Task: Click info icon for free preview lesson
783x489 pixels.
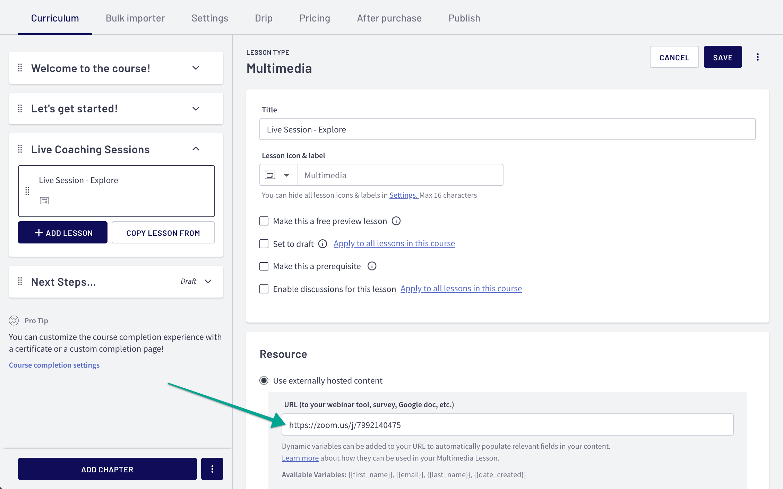Action: pos(396,221)
